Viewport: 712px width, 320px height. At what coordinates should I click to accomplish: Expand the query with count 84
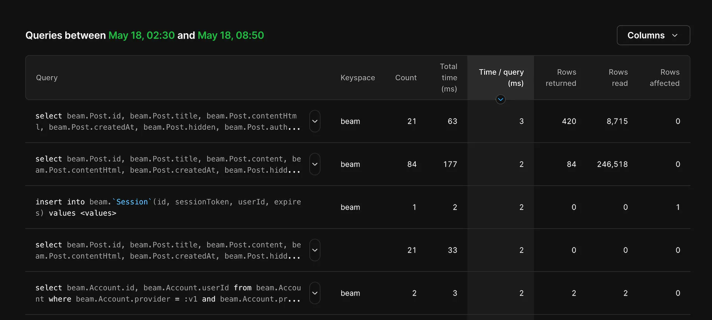[314, 164]
